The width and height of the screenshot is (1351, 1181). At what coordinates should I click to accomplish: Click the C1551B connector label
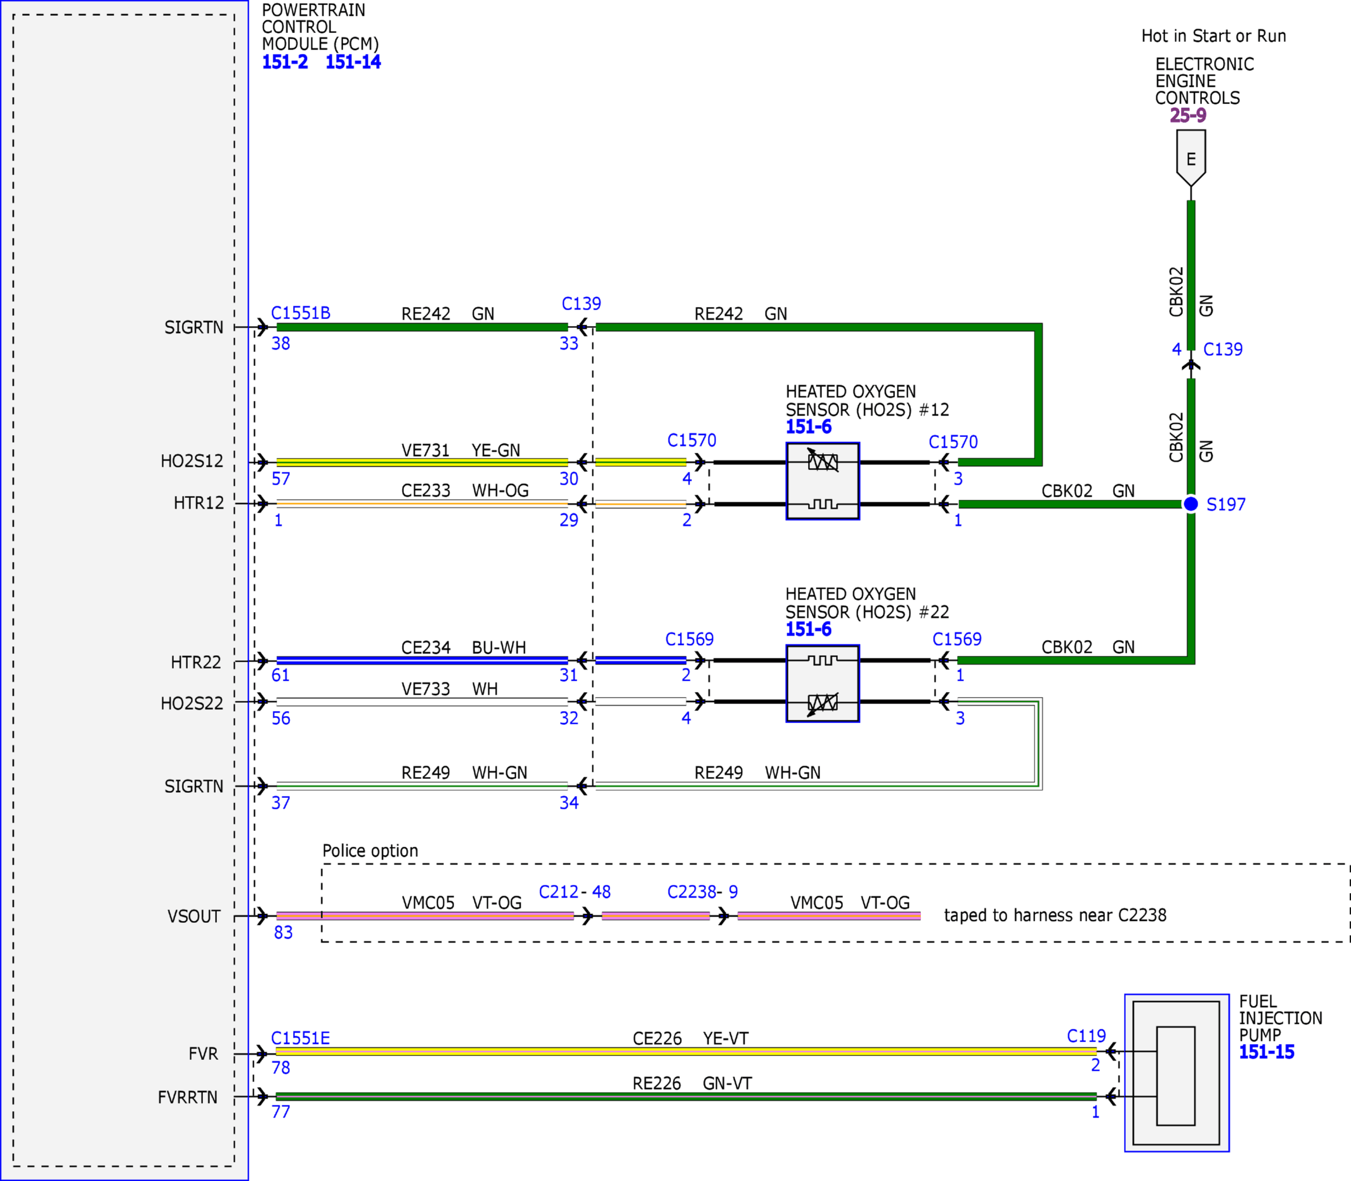pos(301,313)
